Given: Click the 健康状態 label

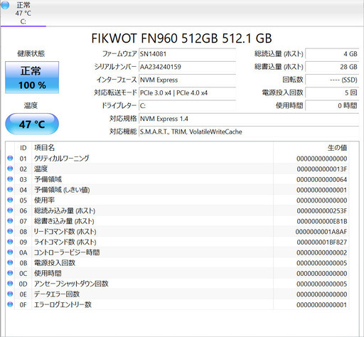Looking at the screenshot, I should (31, 53).
